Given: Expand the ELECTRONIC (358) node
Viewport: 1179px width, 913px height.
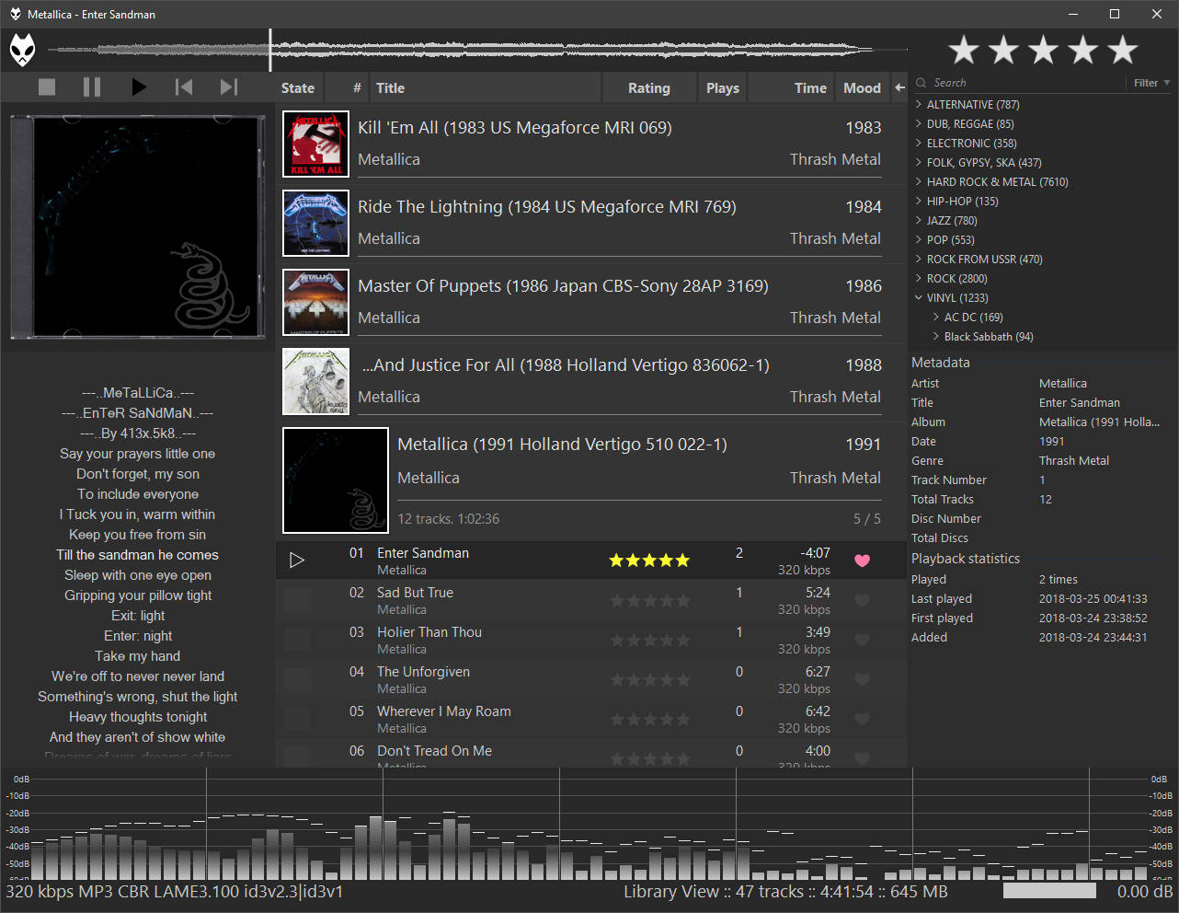Looking at the screenshot, I should click(919, 143).
